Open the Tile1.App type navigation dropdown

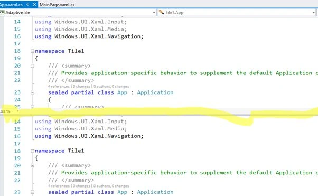[x=314, y=13]
